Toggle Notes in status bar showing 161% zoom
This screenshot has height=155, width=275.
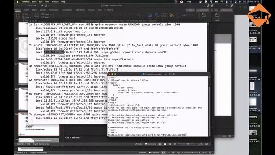tap(142, 152)
